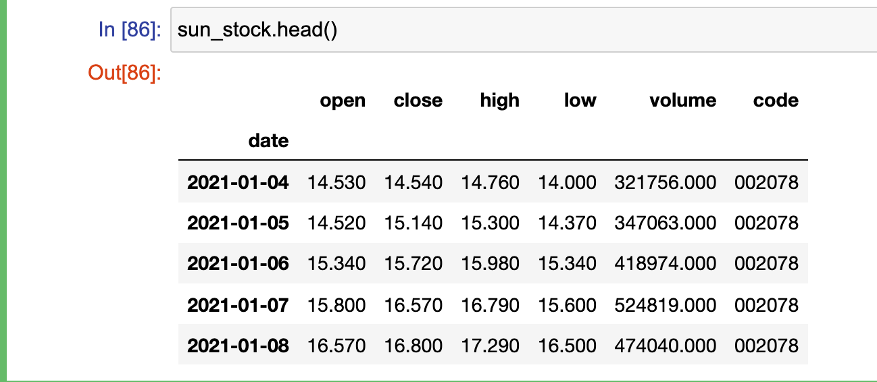Click the date index label
877x382 pixels.
[x=268, y=142]
